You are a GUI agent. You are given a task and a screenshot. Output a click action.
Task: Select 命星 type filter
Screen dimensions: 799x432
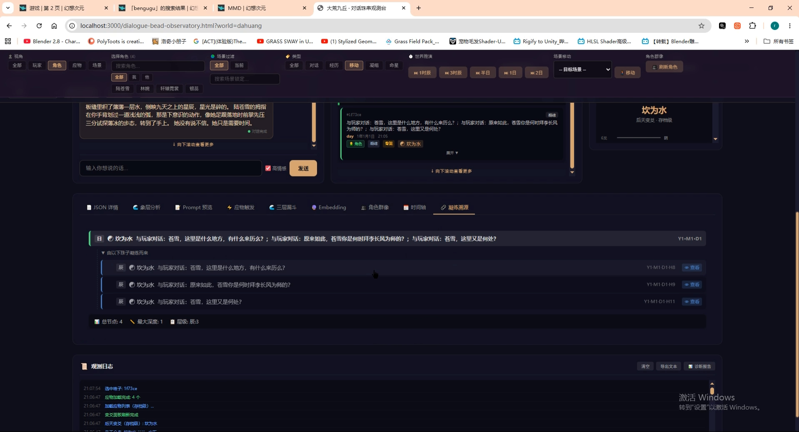click(x=394, y=65)
